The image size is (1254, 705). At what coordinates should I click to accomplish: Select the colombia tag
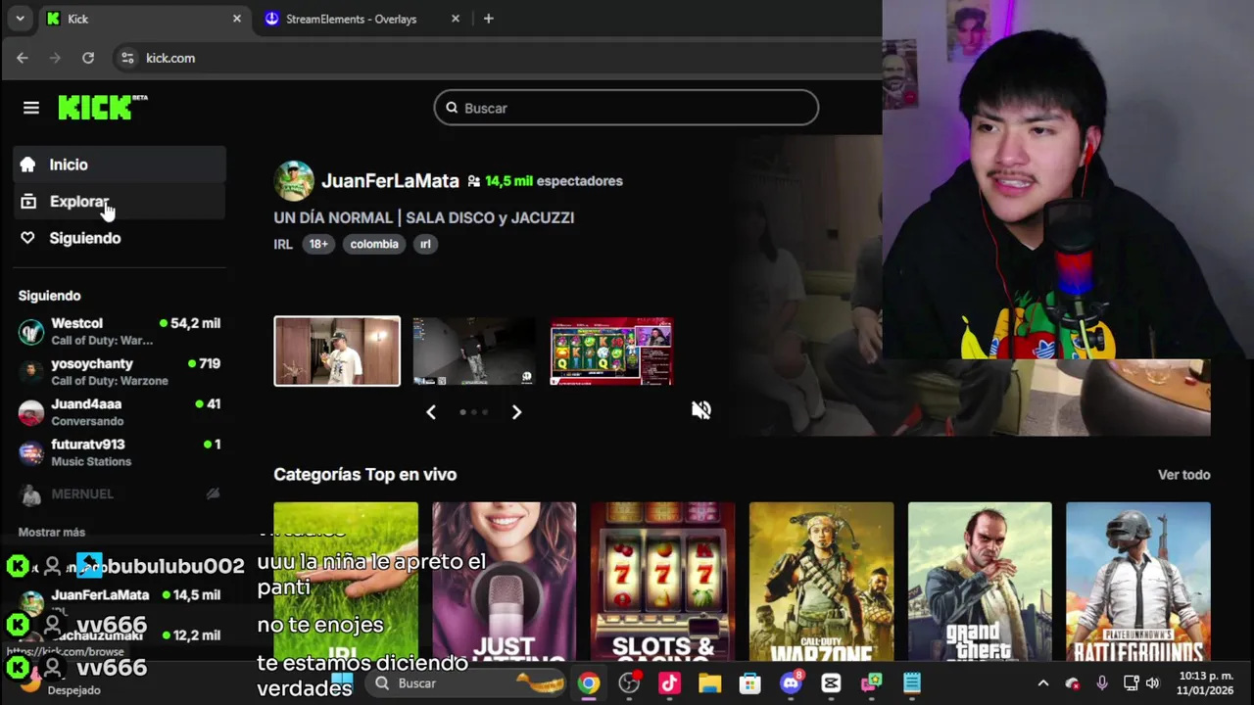click(374, 244)
